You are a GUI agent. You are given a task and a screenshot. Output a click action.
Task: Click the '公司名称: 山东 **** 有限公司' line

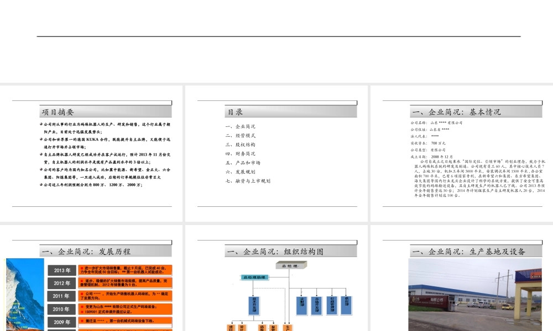[x=436, y=123]
